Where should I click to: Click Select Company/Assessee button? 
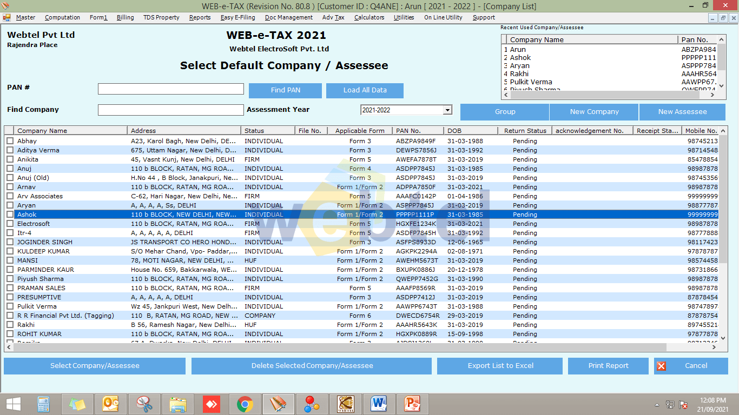coord(95,366)
